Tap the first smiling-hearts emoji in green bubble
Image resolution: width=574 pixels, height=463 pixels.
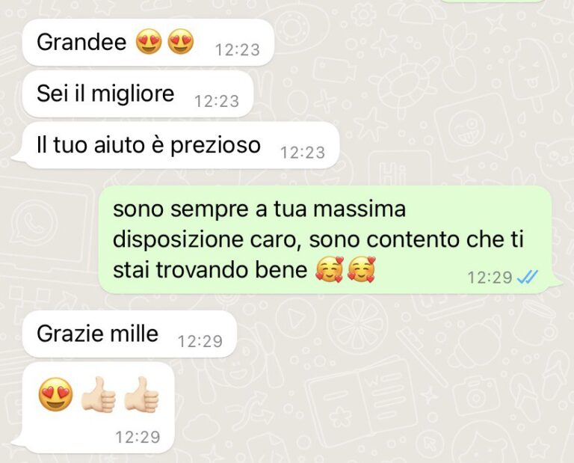pos(330,270)
